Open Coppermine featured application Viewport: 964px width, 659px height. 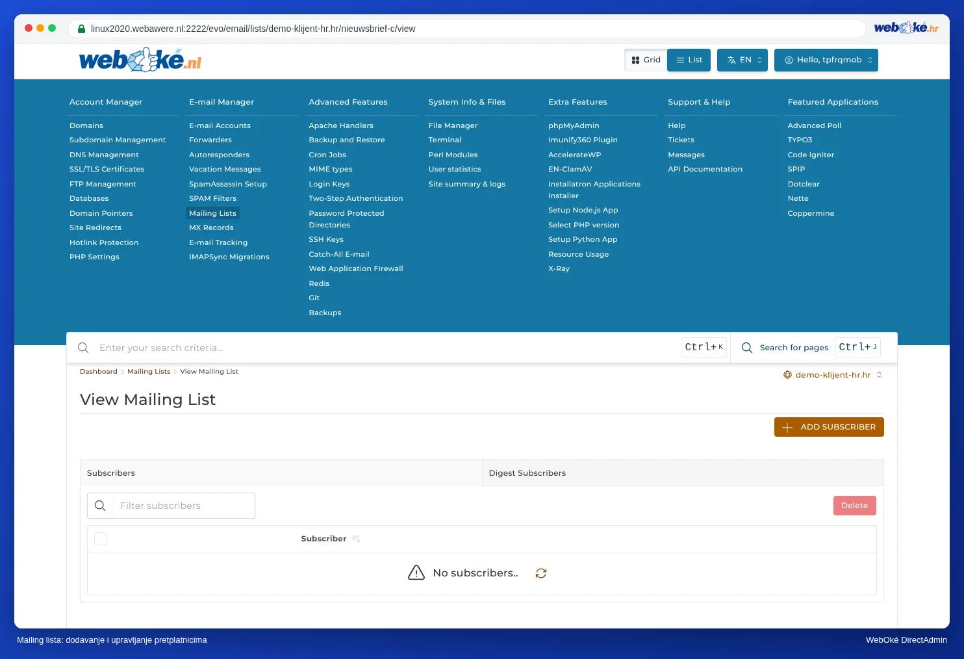(811, 213)
